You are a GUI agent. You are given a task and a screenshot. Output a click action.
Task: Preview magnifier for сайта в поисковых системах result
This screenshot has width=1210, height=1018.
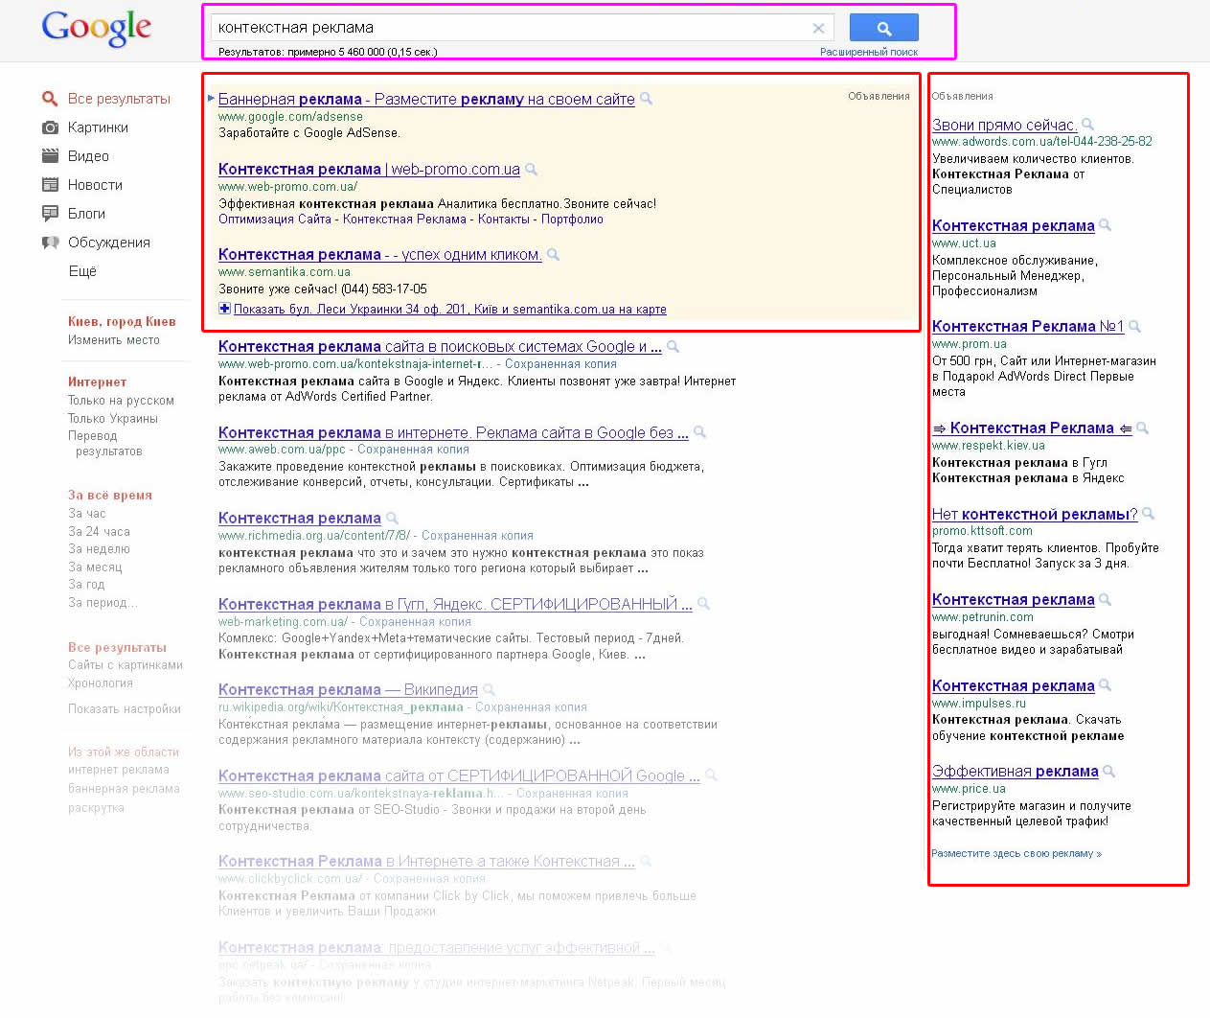click(673, 347)
